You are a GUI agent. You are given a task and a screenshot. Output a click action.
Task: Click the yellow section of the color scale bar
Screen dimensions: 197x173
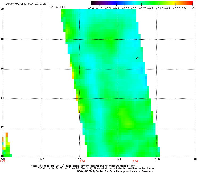pyautogui.click(x=174, y=3)
